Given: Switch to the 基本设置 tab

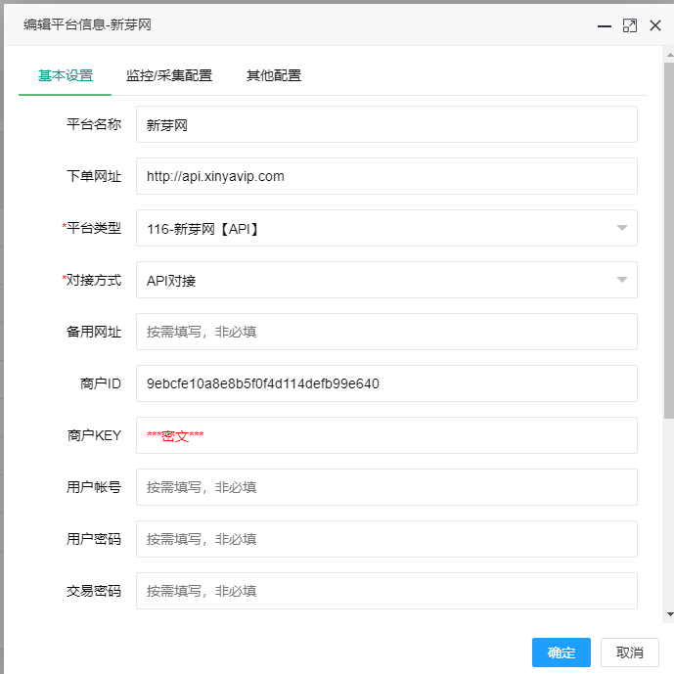Looking at the screenshot, I should (66, 75).
